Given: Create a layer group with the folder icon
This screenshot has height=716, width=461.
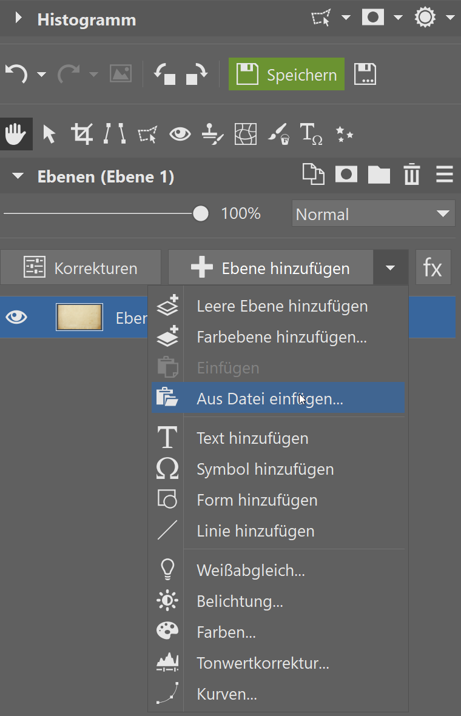Looking at the screenshot, I should tap(379, 174).
